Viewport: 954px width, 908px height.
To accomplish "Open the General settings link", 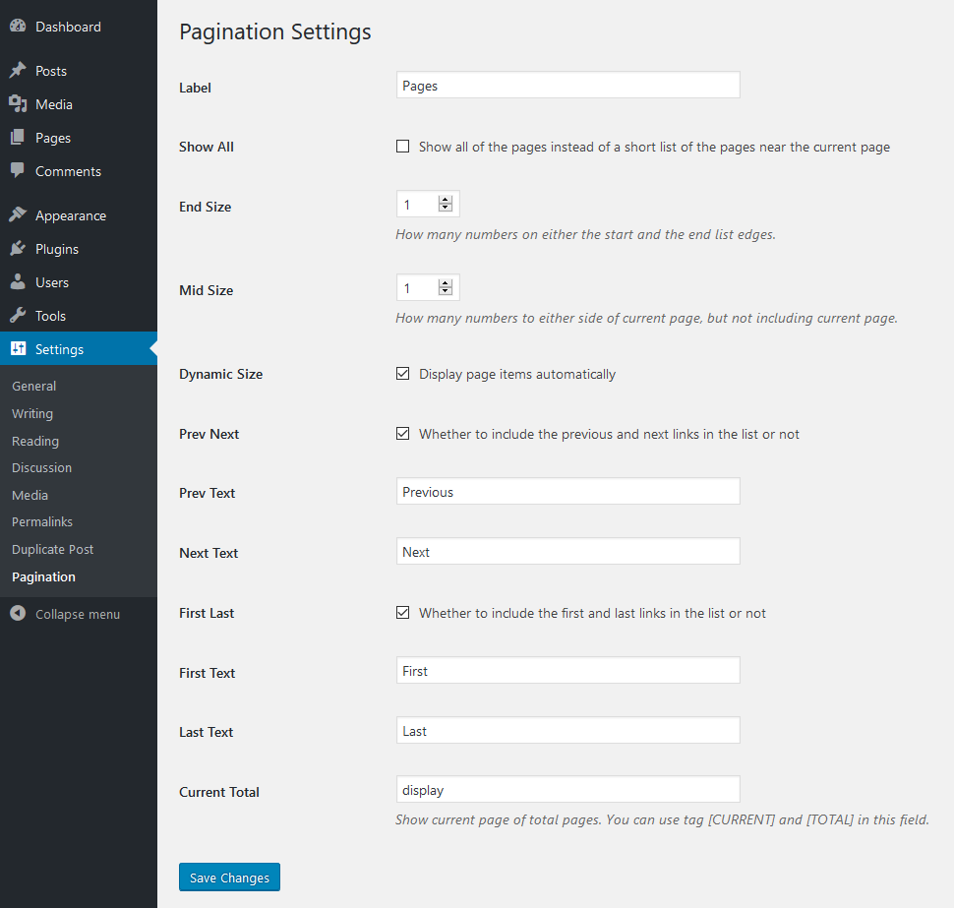I will point(34,387).
